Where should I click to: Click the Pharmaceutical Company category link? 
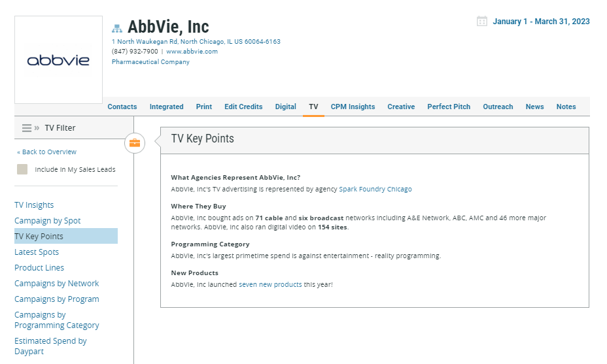150,62
